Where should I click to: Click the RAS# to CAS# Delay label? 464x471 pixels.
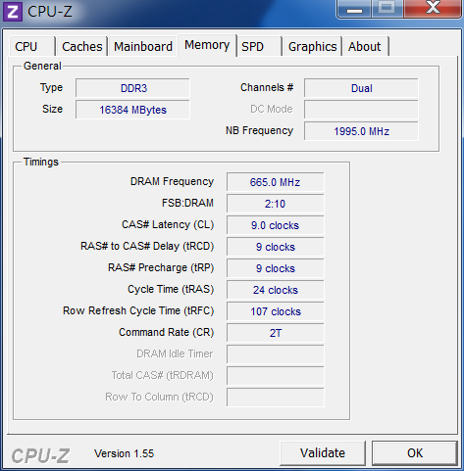[x=147, y=246]
